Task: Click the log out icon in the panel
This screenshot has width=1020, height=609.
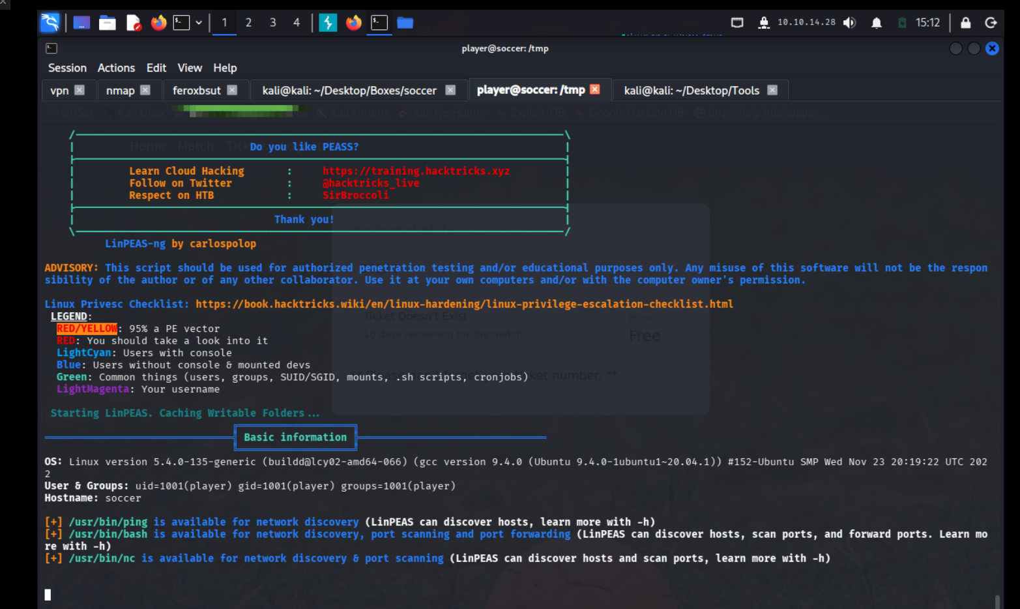Action: [991, 23]
